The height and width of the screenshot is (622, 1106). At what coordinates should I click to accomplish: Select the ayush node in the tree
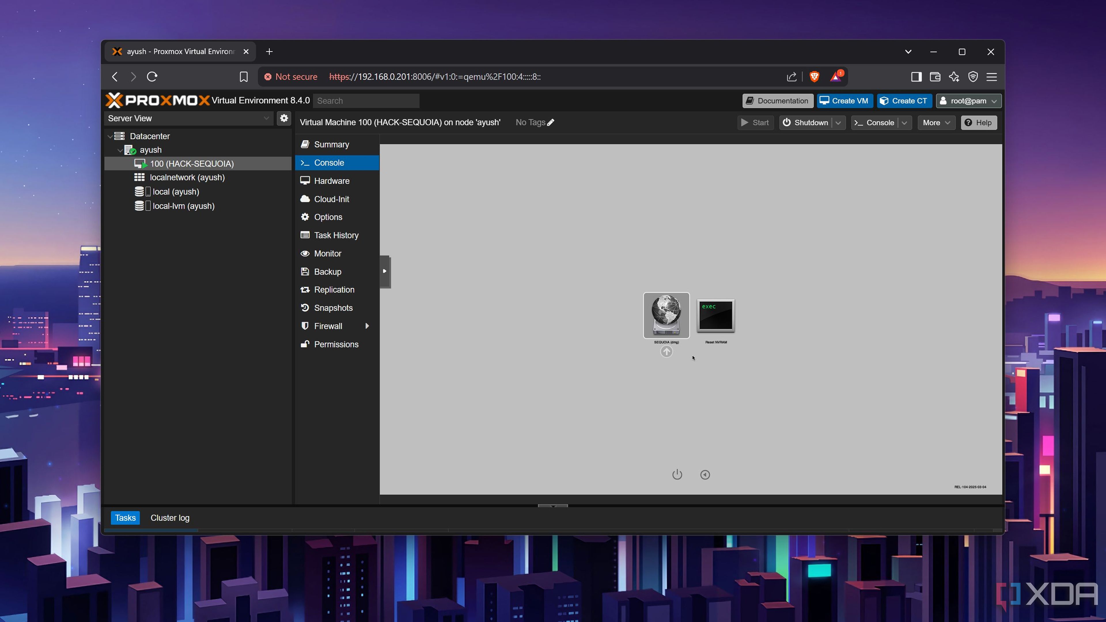tap(150, 150)
